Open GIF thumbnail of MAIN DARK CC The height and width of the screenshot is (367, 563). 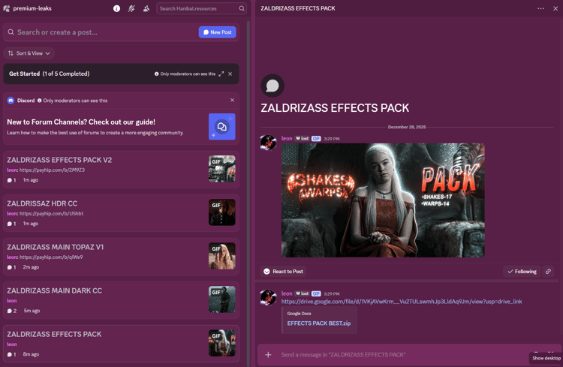[x=222, y=299]
